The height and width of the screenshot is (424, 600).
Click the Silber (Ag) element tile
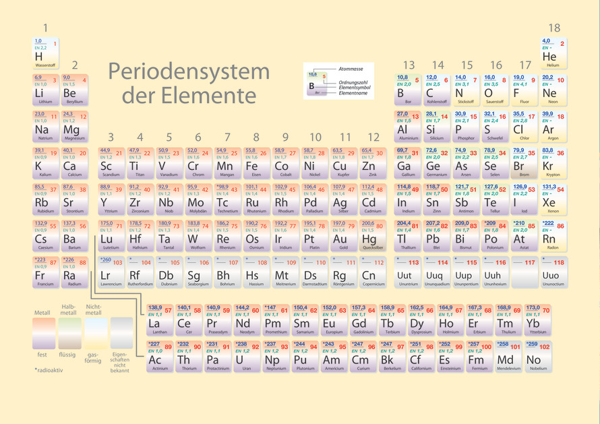(344, 200)
